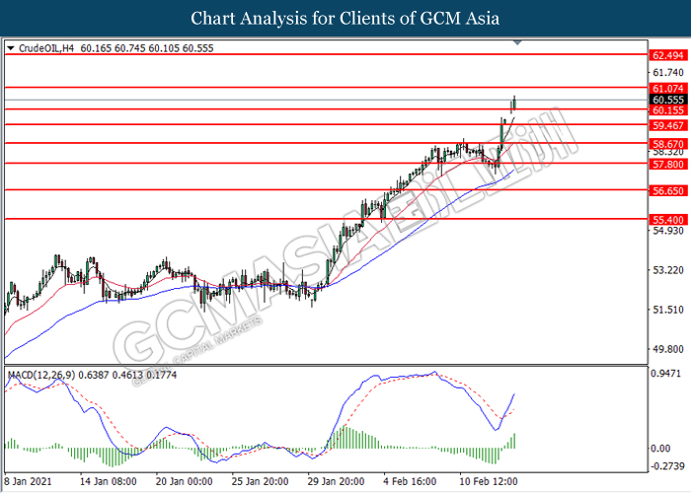Click the chart title mentioning GCM Asia
This screenshot has width=691, height=493.
(x=345, y=19)
